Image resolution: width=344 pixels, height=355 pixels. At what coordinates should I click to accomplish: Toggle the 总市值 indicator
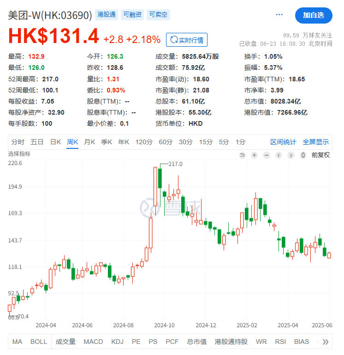coord(197,342)
